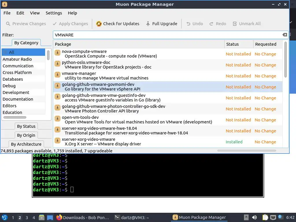Screen dimensions: 296x222
Task: Click Not Installed status of vmware-manager
Action: (238, 76)
